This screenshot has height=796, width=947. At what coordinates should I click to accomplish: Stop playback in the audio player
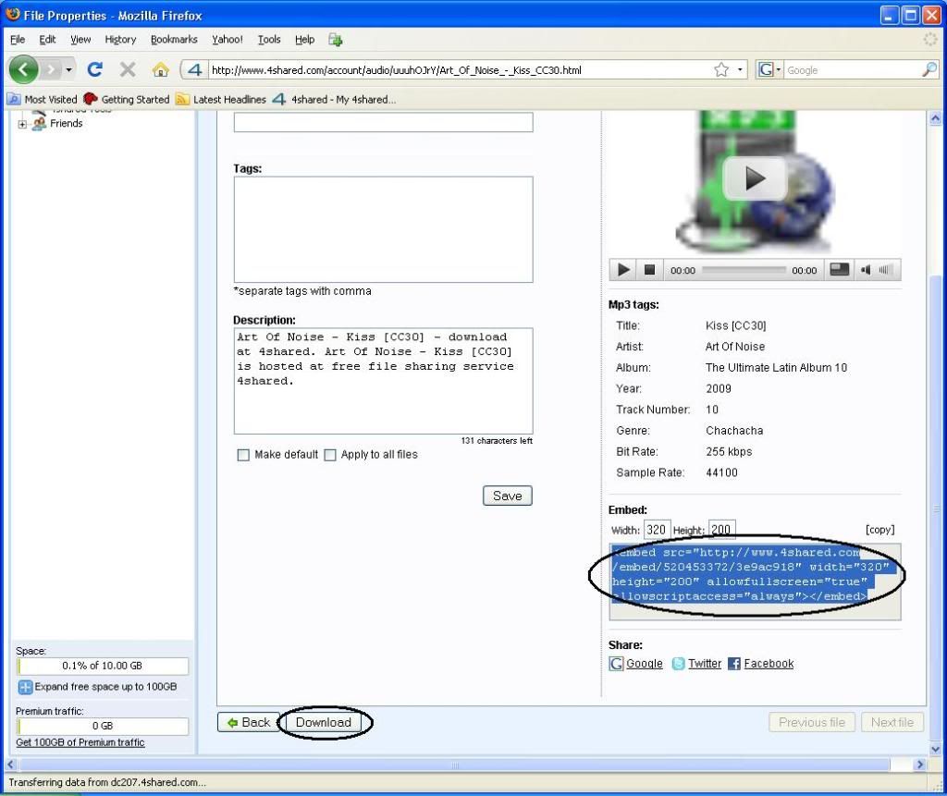649,270
